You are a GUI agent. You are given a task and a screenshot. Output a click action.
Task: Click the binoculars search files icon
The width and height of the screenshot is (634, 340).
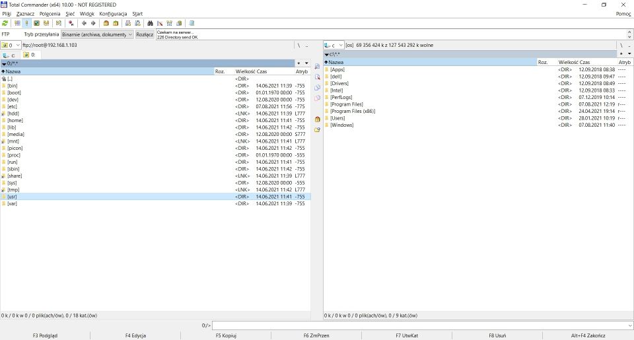click(x=150, y=23)
